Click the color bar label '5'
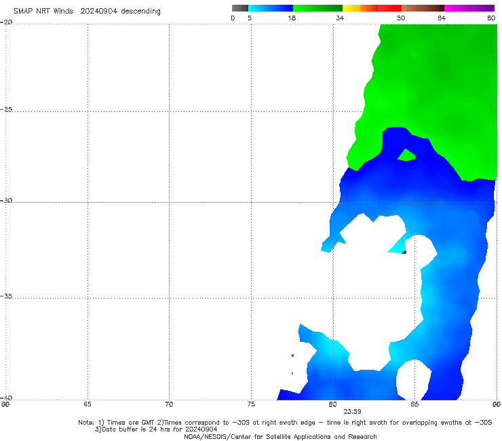The image size is (502, 441). [250, 18]
